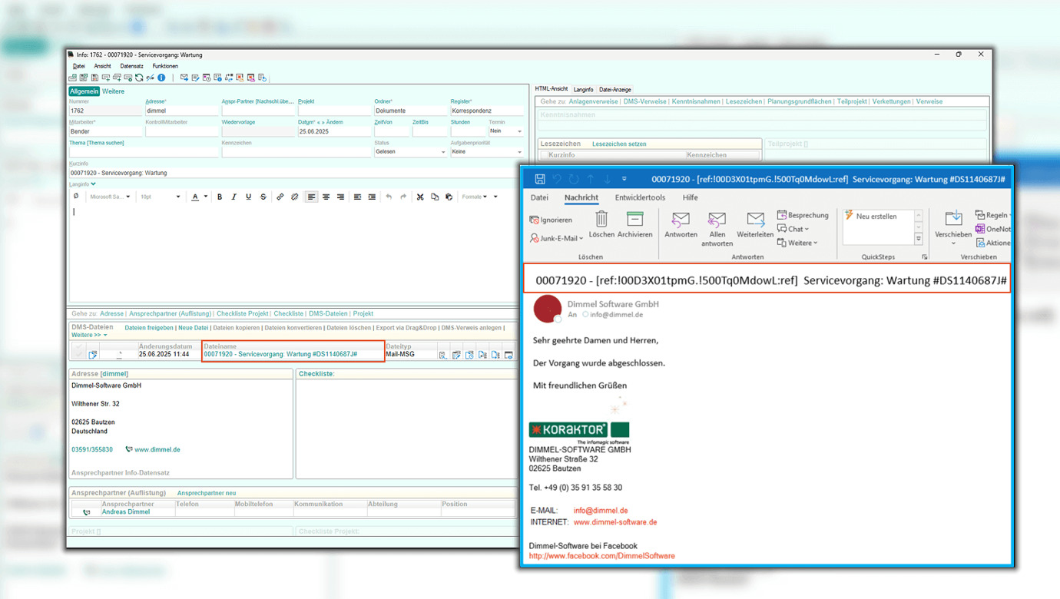Open the Funktionen menu
The image size is (1060, 599).
pyautogui.click(x=165, y=66)
